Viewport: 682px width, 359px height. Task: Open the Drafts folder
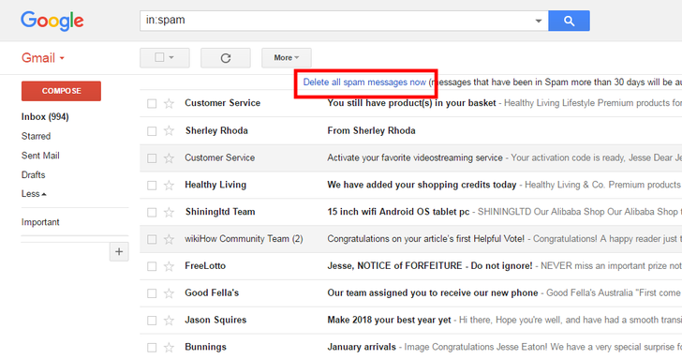33,174
